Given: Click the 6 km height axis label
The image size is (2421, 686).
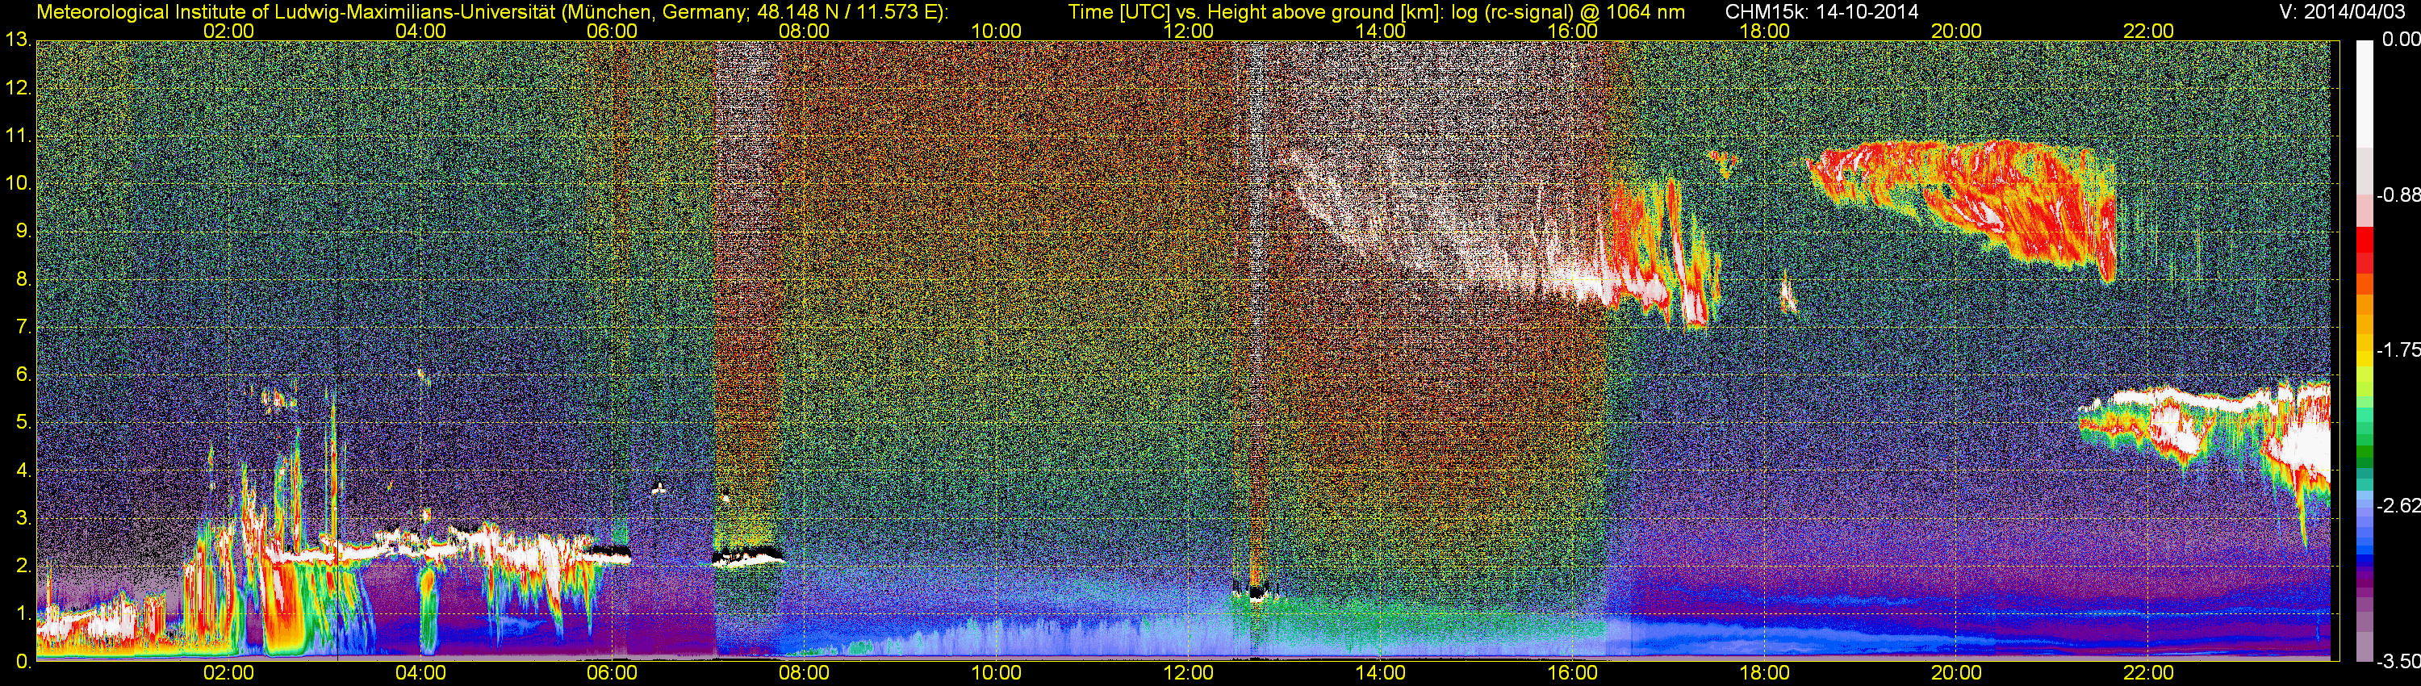Looking at the screenshot, I should (x=23, y=375).
